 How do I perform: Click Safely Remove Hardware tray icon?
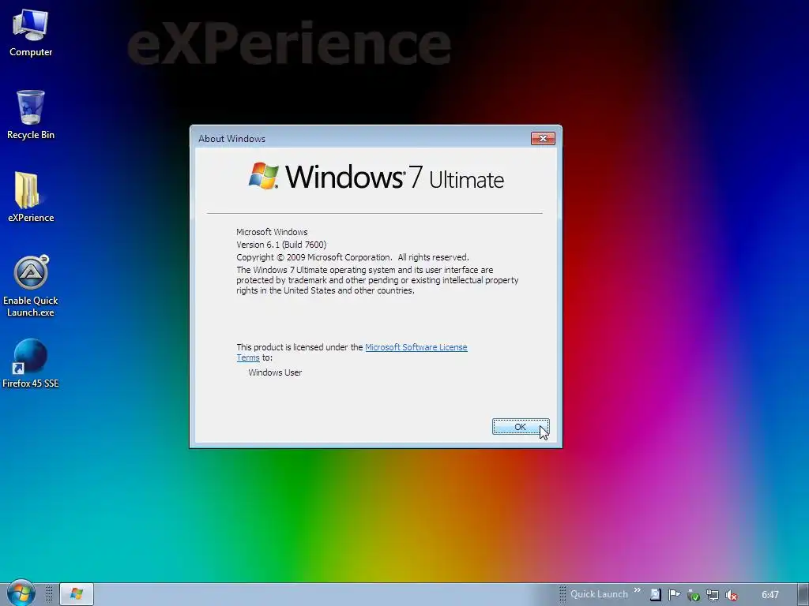[693, 595]
